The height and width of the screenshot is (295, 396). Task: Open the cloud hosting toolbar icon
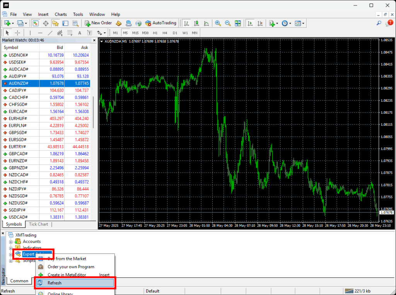tap(128, 23)
